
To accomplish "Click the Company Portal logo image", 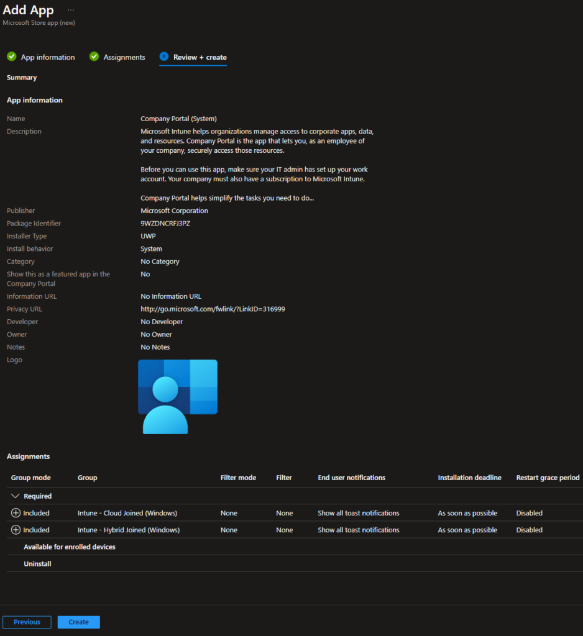I will [177, 396].
